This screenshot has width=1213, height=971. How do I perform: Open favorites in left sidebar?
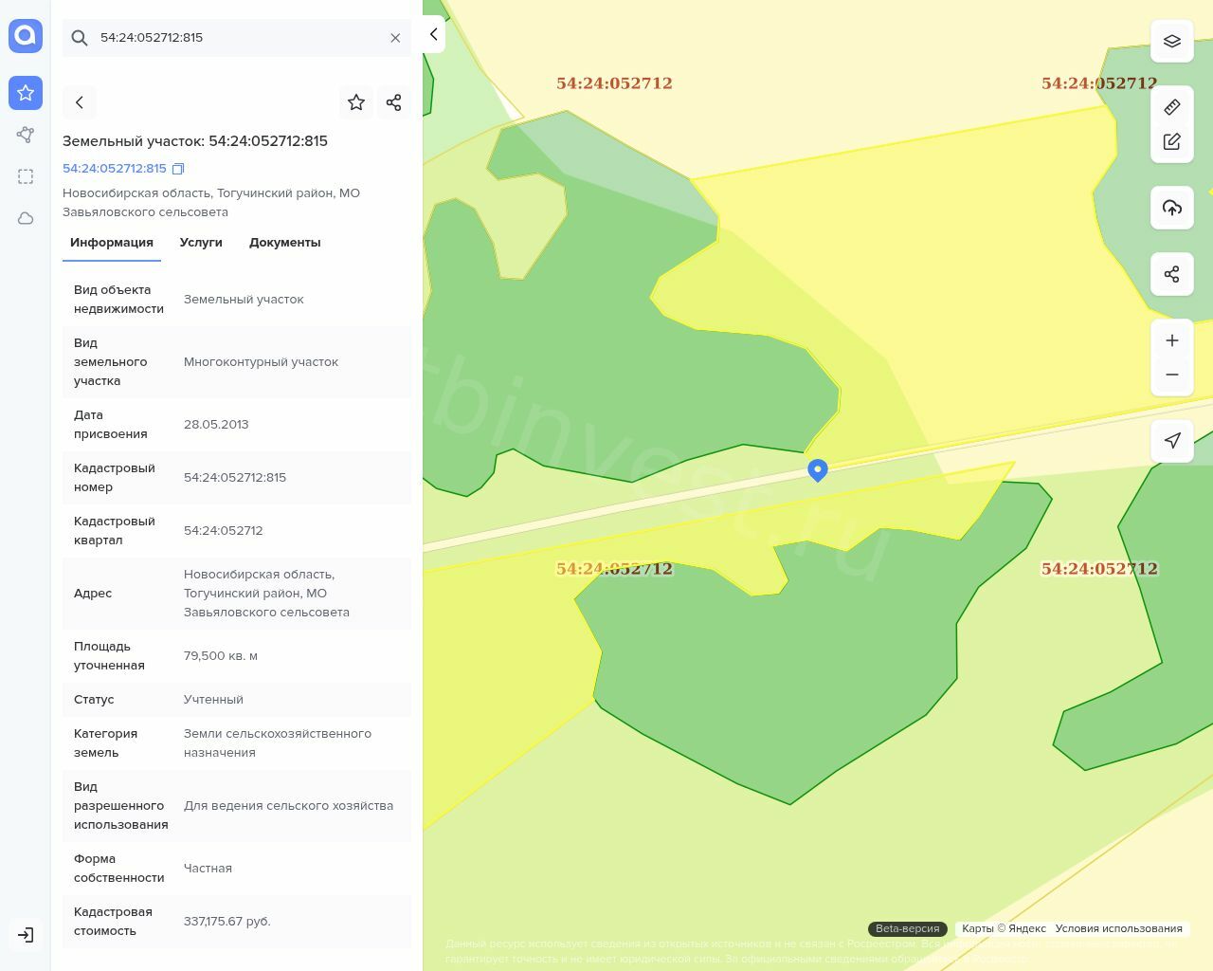pos(26,93)
